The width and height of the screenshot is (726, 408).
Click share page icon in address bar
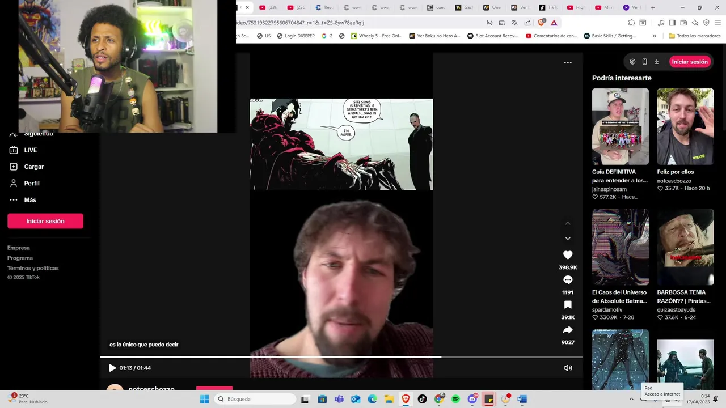[x=527, y=23]
